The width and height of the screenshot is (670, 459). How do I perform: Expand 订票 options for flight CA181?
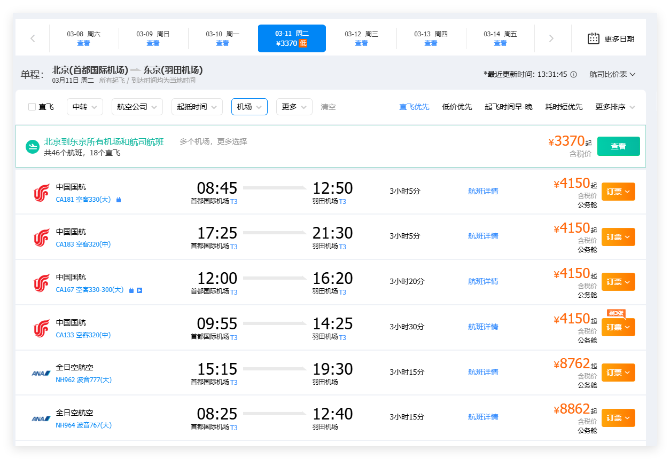(x=618, y=192)
